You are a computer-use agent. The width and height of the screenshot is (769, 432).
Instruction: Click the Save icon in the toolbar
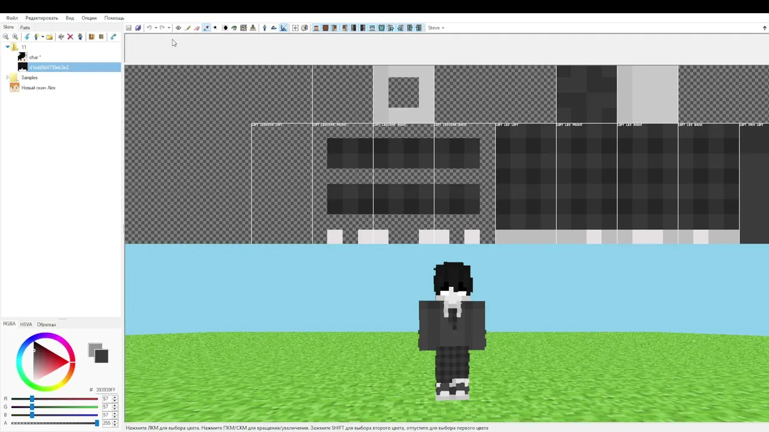pyautogui.click(x=129, y=28)
